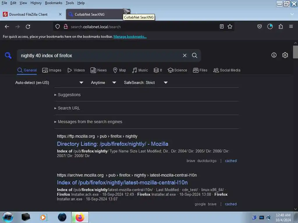Switch to the General search category
This screenshot has height=223, width=298.
(x=27, y=70)
